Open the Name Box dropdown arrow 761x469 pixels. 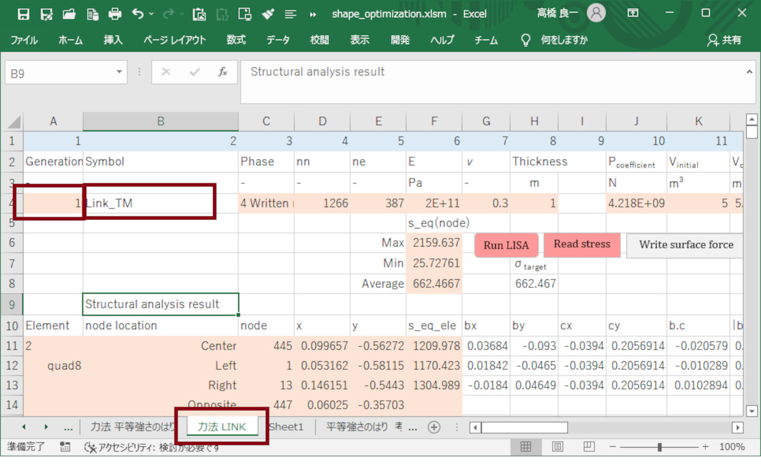[x=119, y=72]
